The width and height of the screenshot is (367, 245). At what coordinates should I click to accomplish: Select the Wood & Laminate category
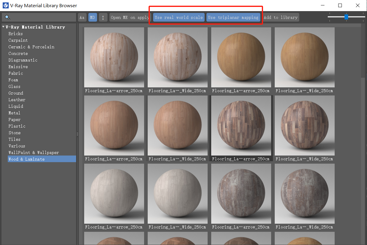pyautogui.click(x=42, y=159)
